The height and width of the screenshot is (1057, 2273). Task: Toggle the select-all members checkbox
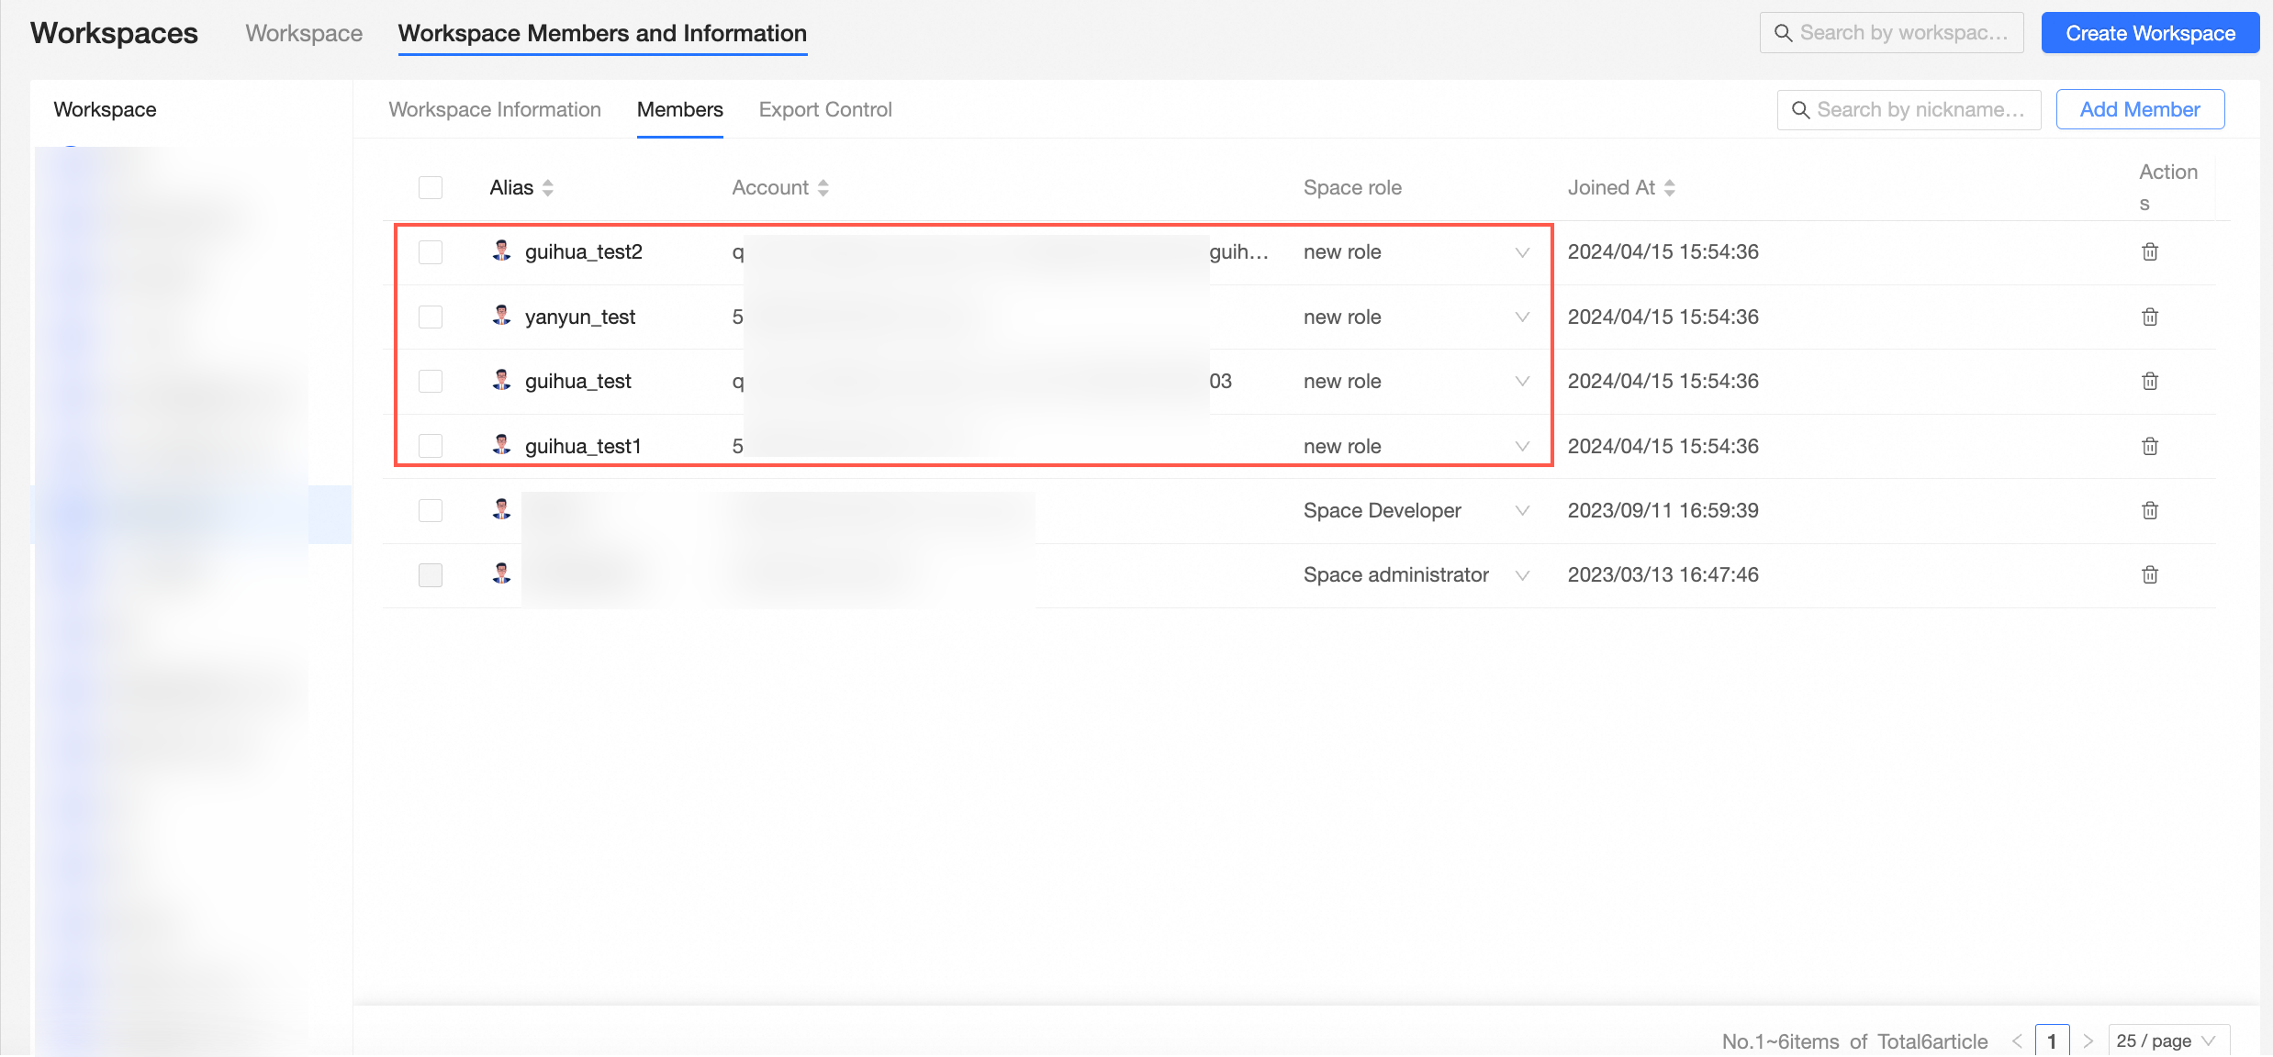click(430, 187)
